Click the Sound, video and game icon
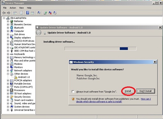The height and width of the screenshot is (119, 163). (12, 104)
